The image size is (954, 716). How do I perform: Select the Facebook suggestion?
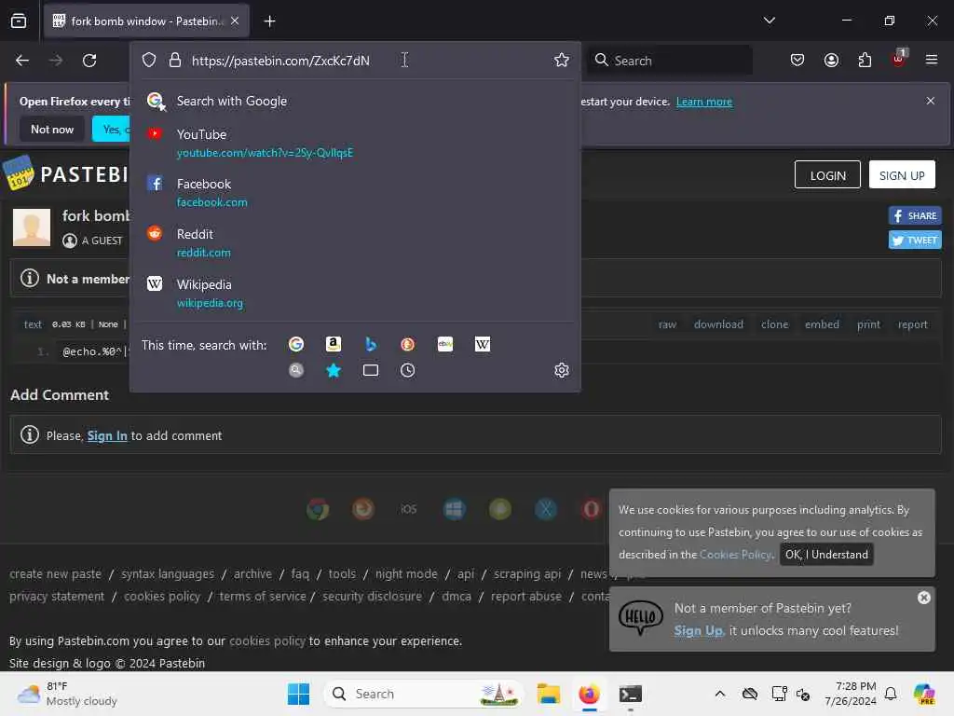click(355, 192)
